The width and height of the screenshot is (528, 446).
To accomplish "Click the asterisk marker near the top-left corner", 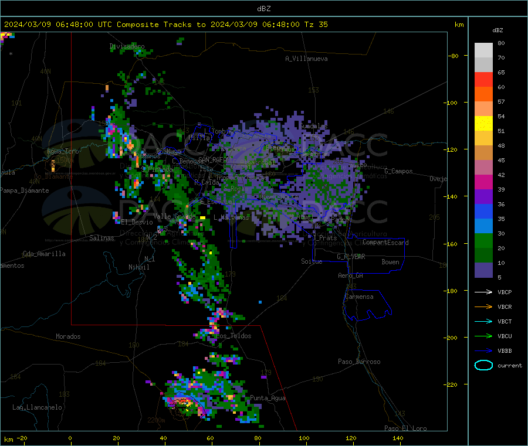I will (11, 54).
